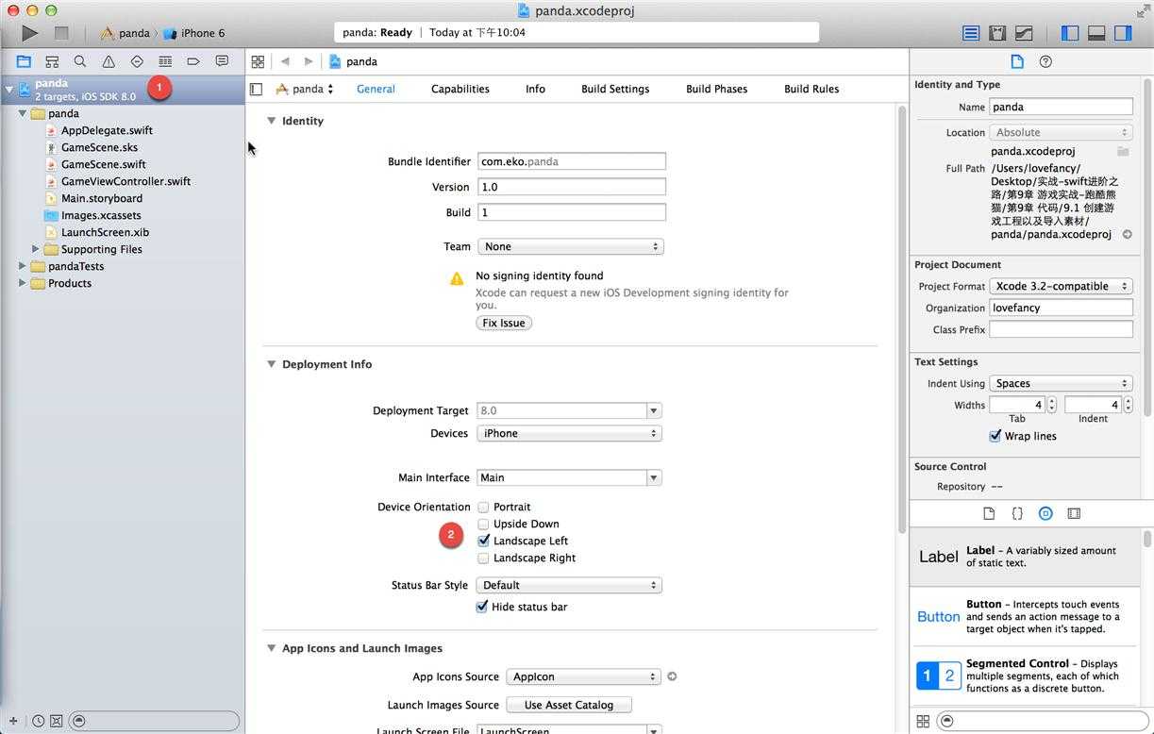Switch to the General tab
1154x734 pixels.
point(376,89)
